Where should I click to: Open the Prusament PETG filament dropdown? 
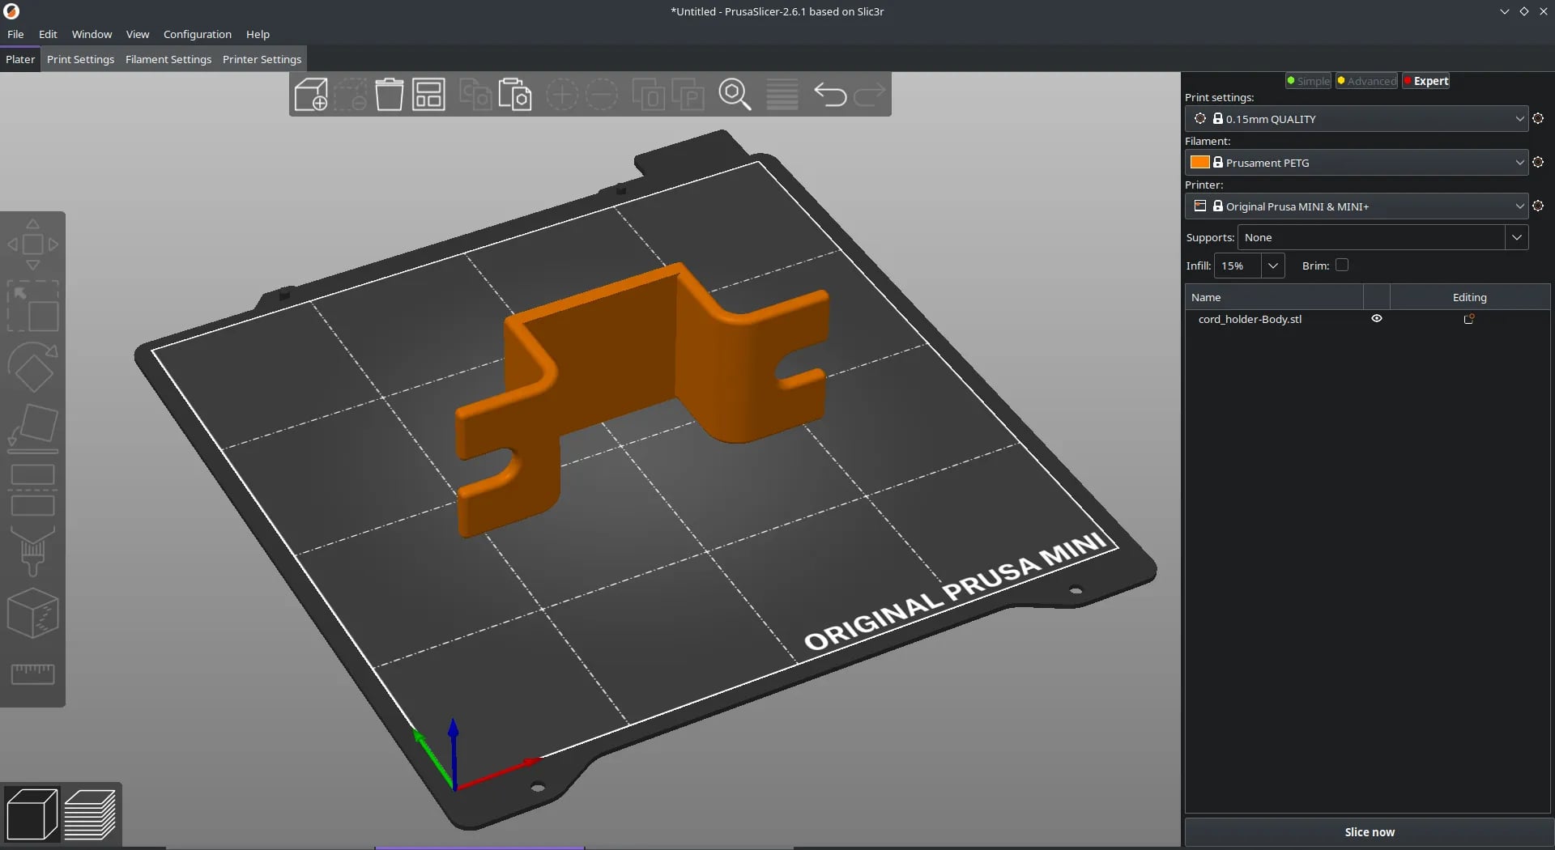1357,162
